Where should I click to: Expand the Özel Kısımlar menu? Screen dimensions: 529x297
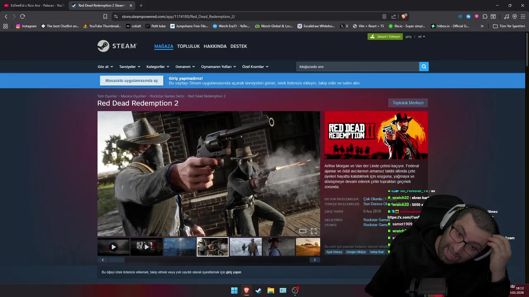point(255,66)
